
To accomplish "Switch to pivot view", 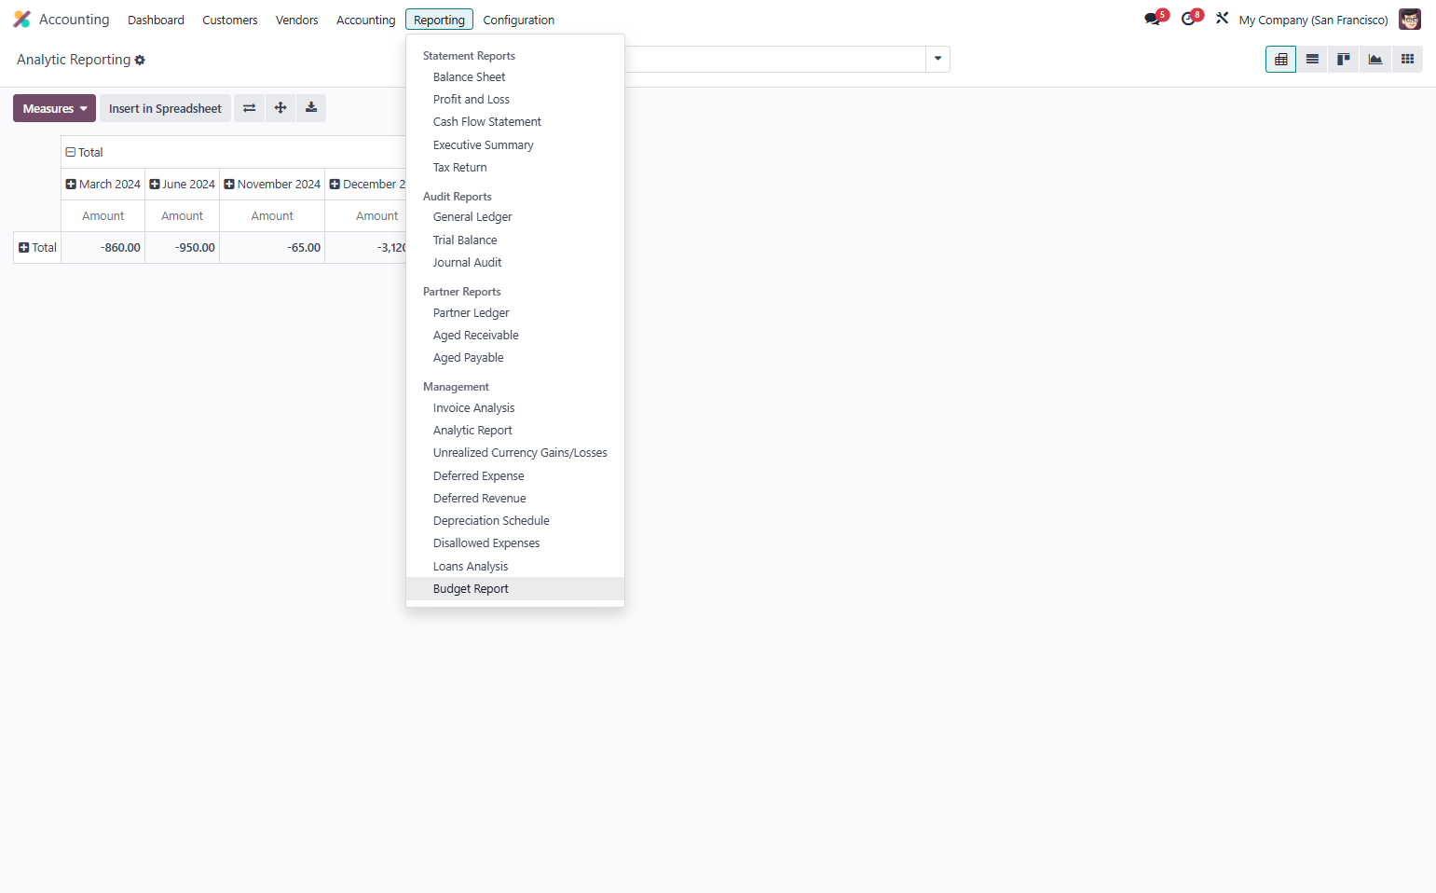I will 1280,59.
